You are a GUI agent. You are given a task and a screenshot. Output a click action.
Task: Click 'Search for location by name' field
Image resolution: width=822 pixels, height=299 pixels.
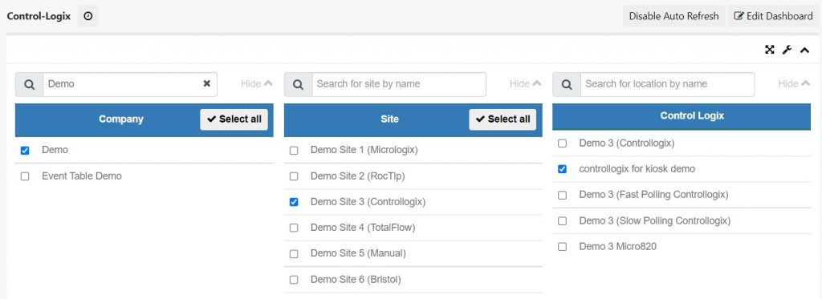[x=667, y=84]
